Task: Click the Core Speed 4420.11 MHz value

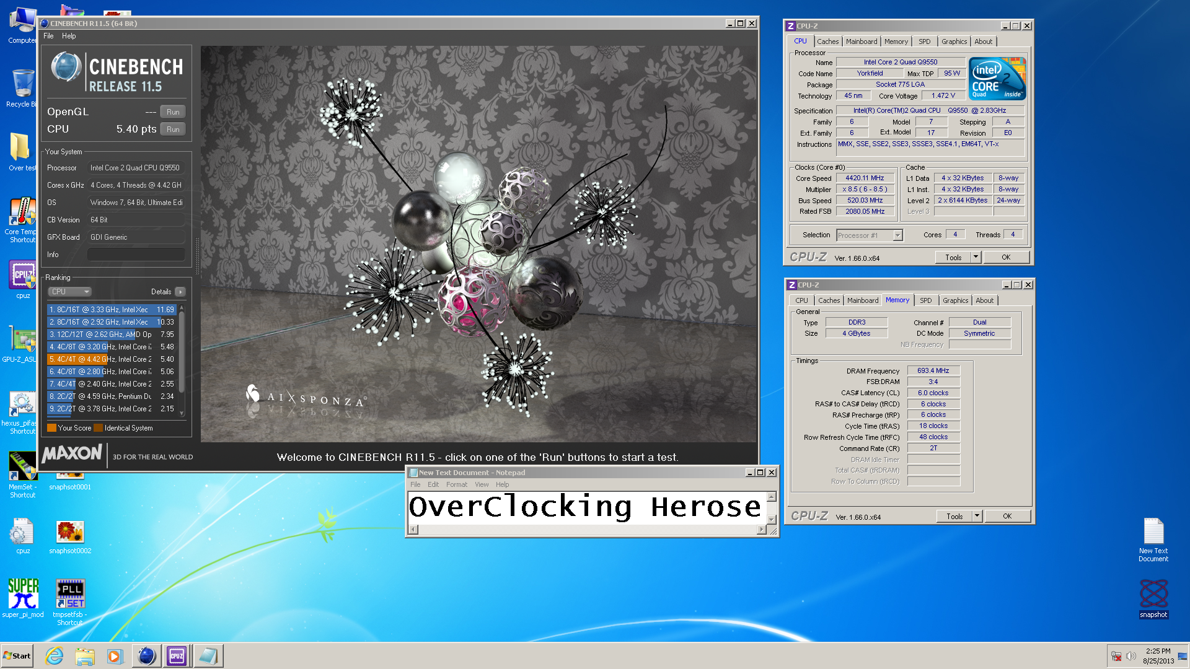Action: 865,178
